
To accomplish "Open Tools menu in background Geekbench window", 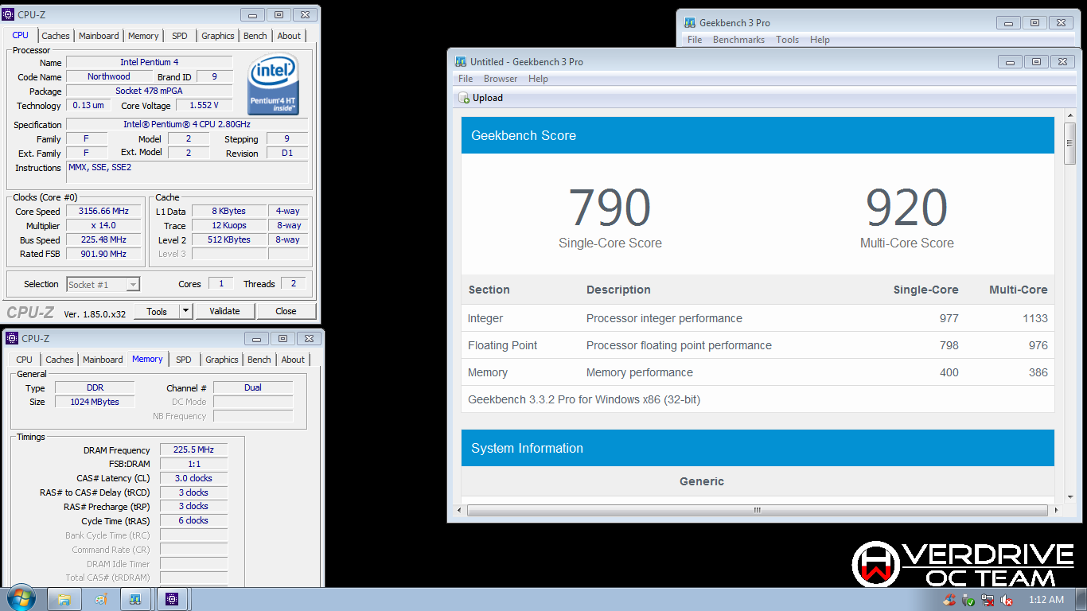I will (787, 40).
